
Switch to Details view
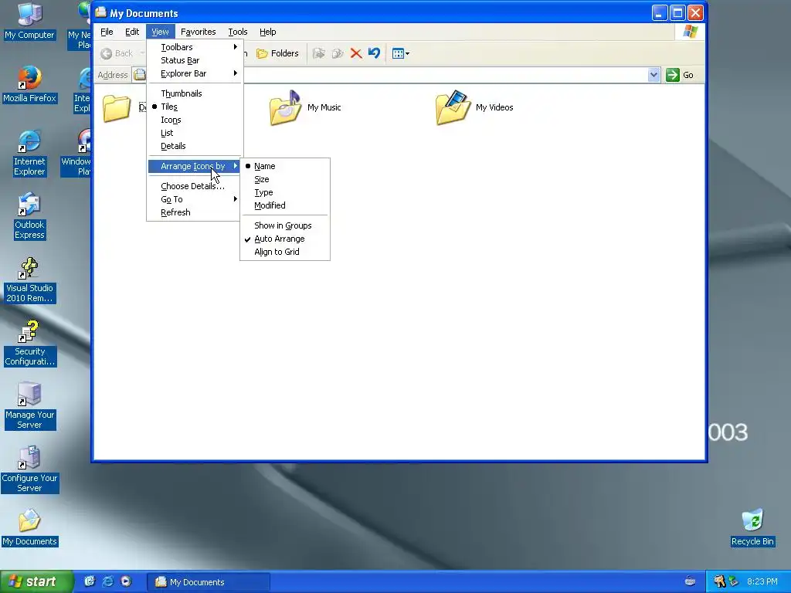(x=195, y=146)
